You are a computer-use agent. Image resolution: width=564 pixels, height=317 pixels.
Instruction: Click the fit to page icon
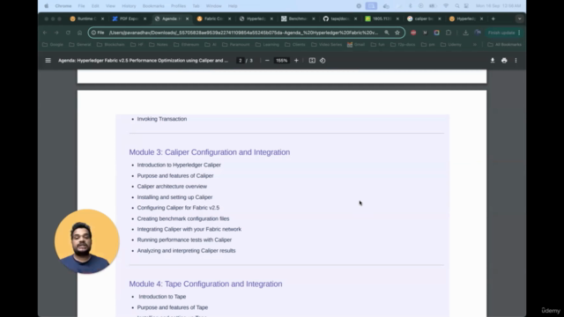pyautogui.click(x=312, y=61)
